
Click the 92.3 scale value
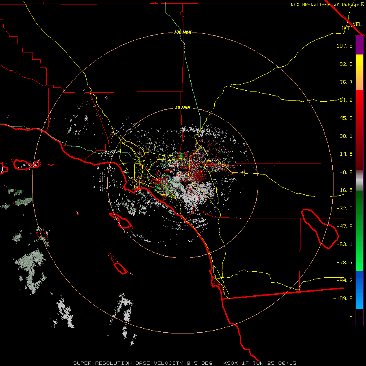click(x=346, y=64)
